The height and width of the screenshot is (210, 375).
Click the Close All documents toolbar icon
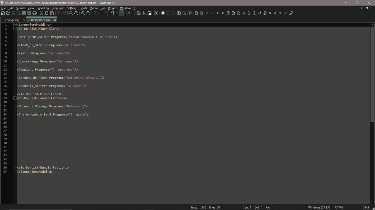(29, 13)
